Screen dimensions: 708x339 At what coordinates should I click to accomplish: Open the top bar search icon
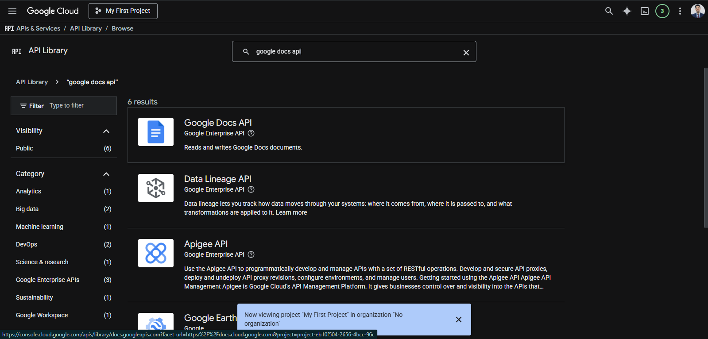609,11
